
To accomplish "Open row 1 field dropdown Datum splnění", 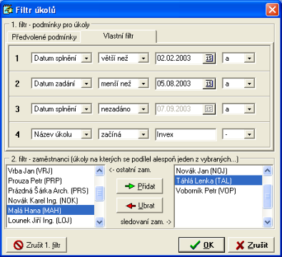I will pos(86,59).
